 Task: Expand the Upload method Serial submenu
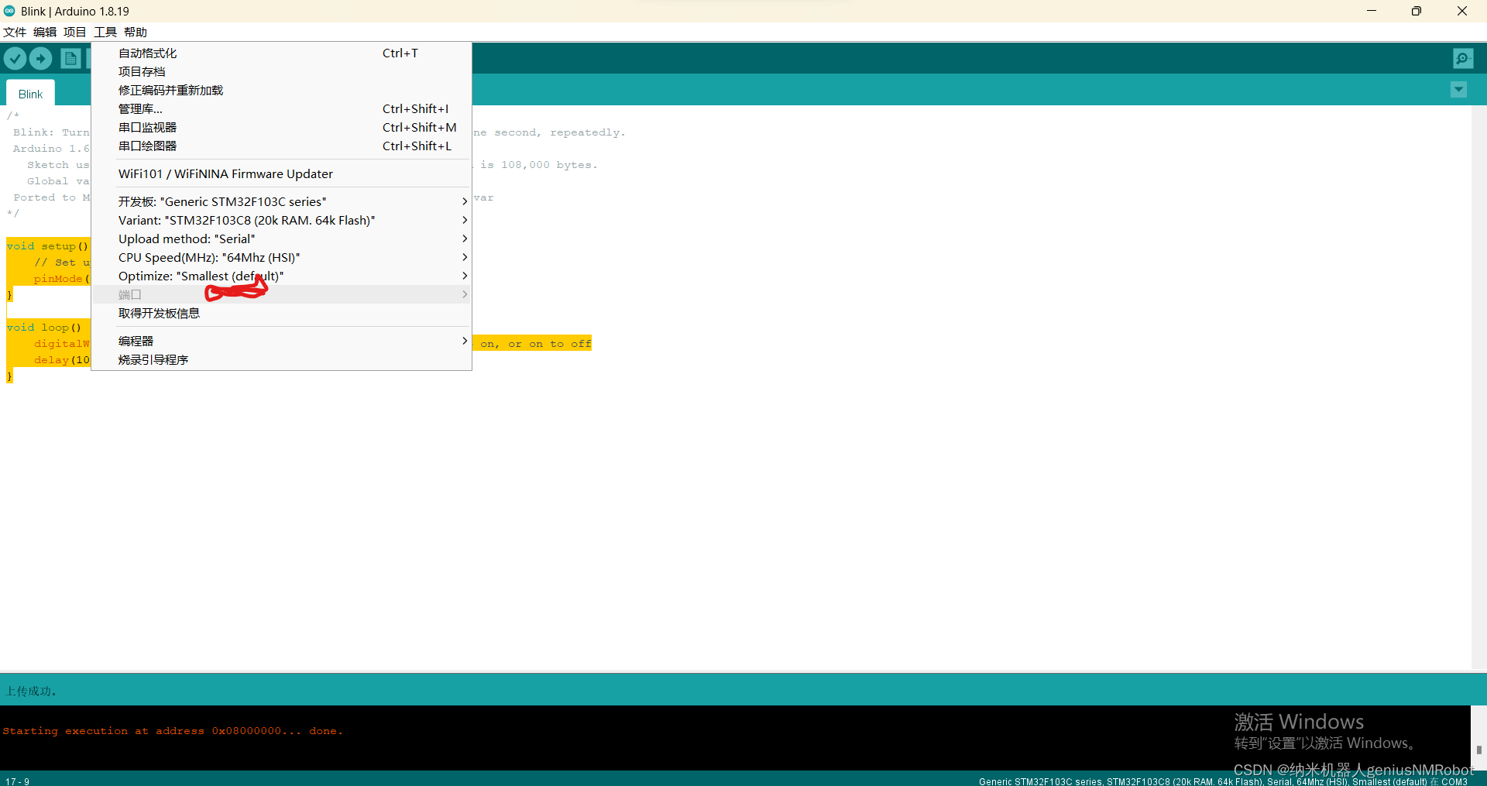pyautogui.click(x=282, y=239)
